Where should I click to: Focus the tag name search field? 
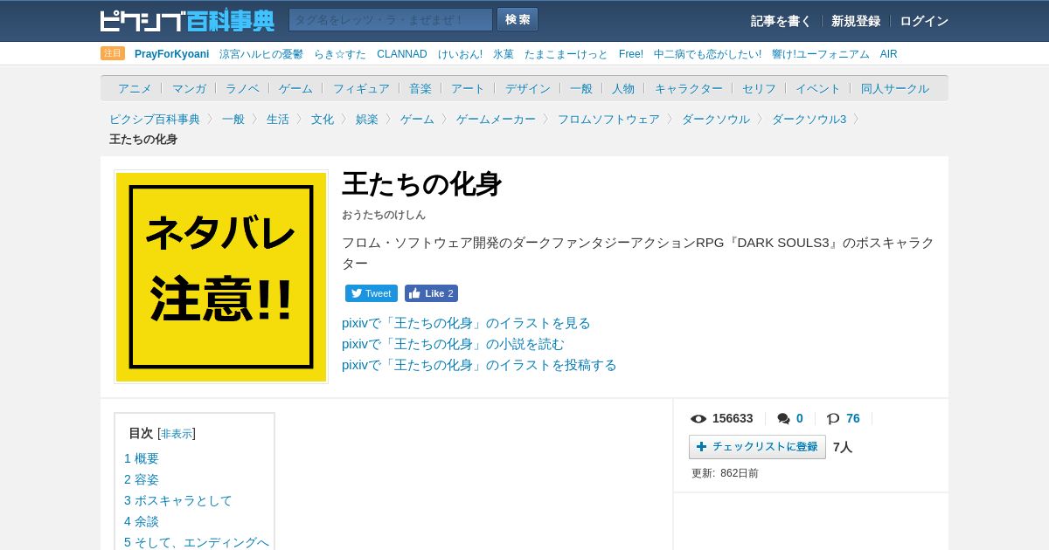tap(391, 20)
